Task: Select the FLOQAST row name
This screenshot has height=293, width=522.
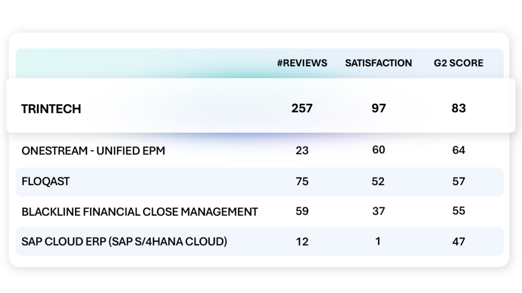Action: 45,182
